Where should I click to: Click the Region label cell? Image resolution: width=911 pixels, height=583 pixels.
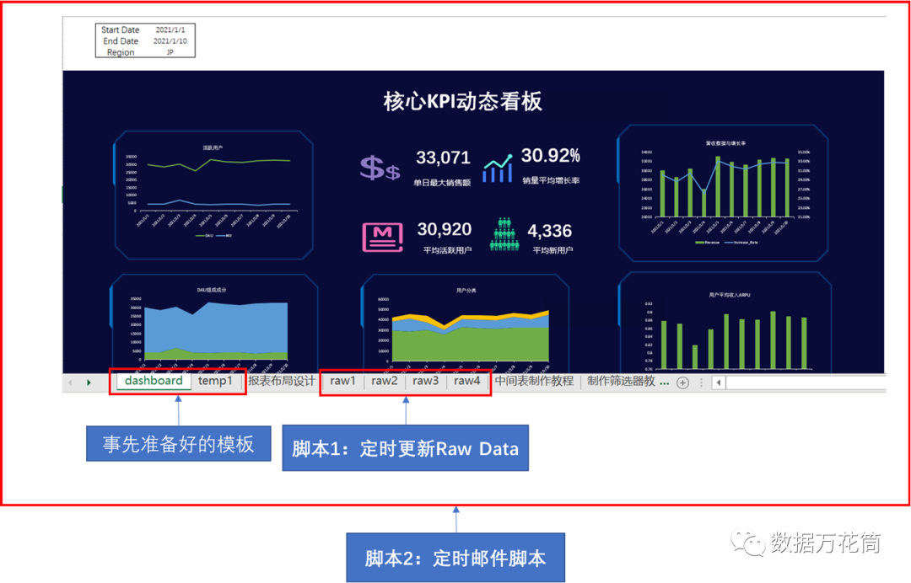(121, 52)
